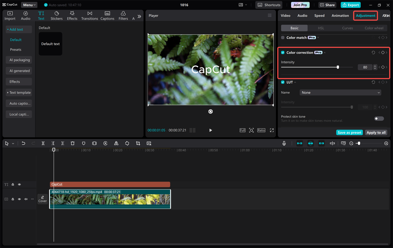
Task: Select the Mask tool icon
Action: click(x=83, y=143)
